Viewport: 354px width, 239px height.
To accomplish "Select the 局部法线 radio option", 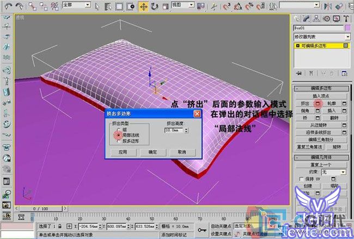I will [x=119, y=135].
